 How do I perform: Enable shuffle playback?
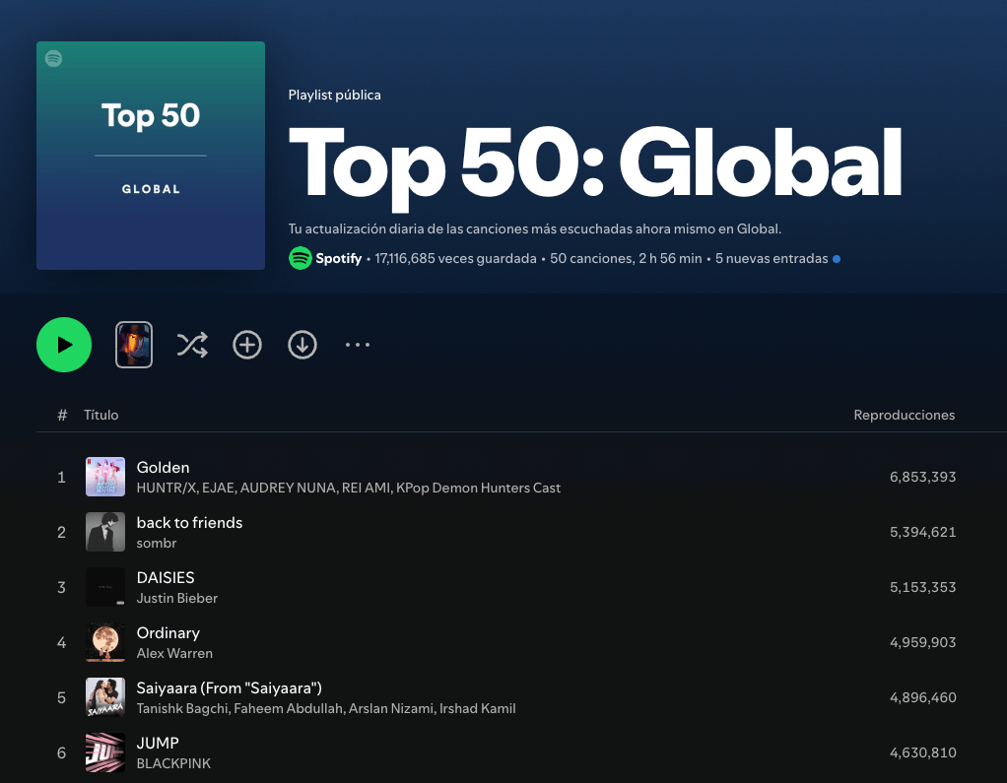(192, 344)
